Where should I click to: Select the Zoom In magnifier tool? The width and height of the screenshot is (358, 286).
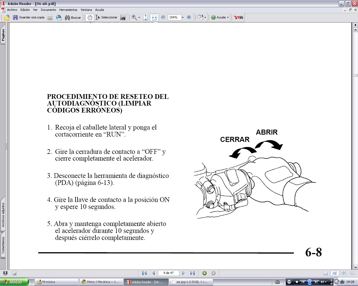134,17
